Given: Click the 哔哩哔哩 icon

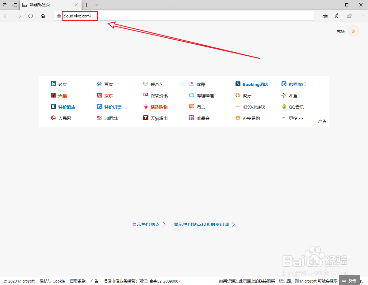Looking at the screenshot, I should pyautogui.click(x=192, y=95).
